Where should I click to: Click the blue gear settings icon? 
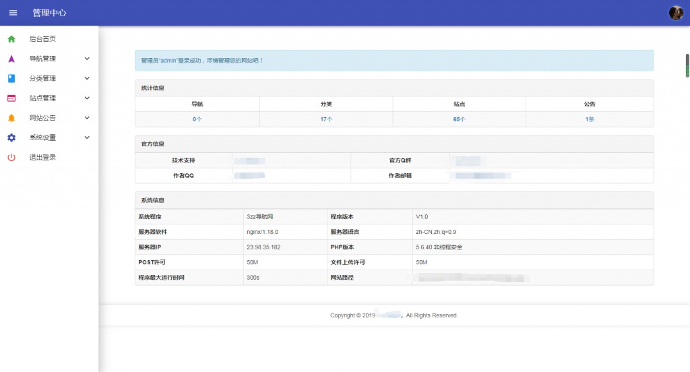[x=11, y=137]
